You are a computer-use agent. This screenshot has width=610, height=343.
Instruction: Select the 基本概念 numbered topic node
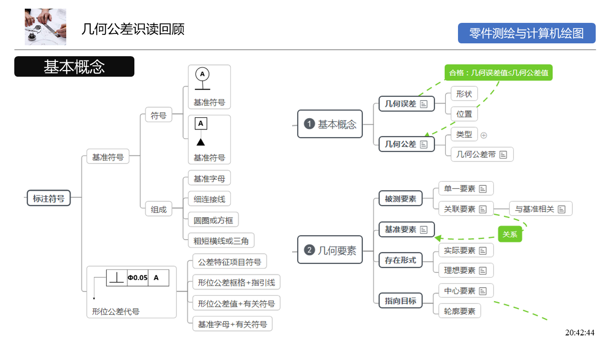(x=330, y=124)
